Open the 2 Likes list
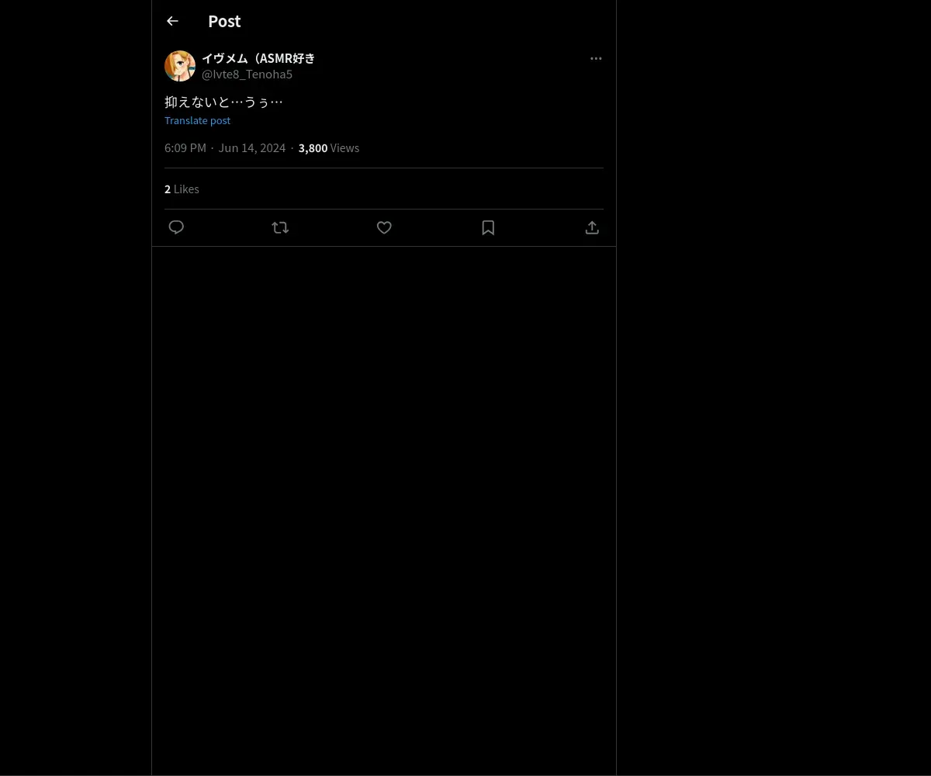Viewport: 931px width, 776px height. coord(182,189)
